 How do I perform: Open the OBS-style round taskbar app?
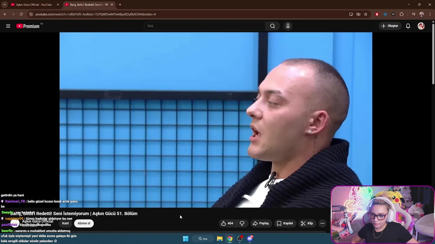pyautogui.click(x=240, y=239)
